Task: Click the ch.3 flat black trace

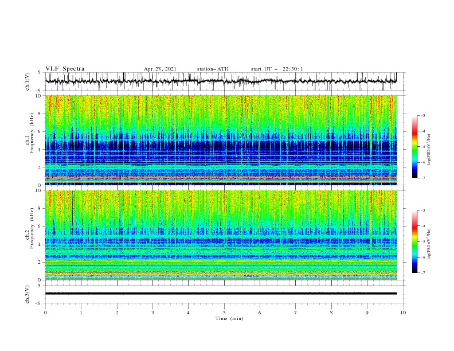Action: pos(221,294)
